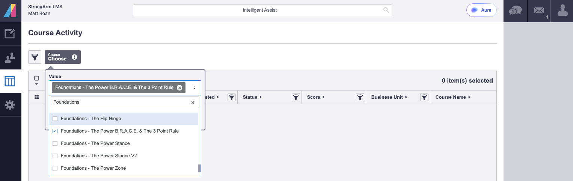The height and width of the screenshot is (181, 573).
Task: Click the Intelligent Assist search field
Action: (262, 10)
